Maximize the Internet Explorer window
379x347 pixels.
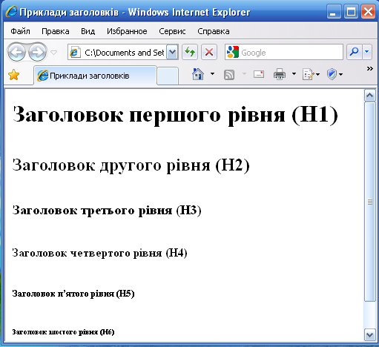click(351, 12)
